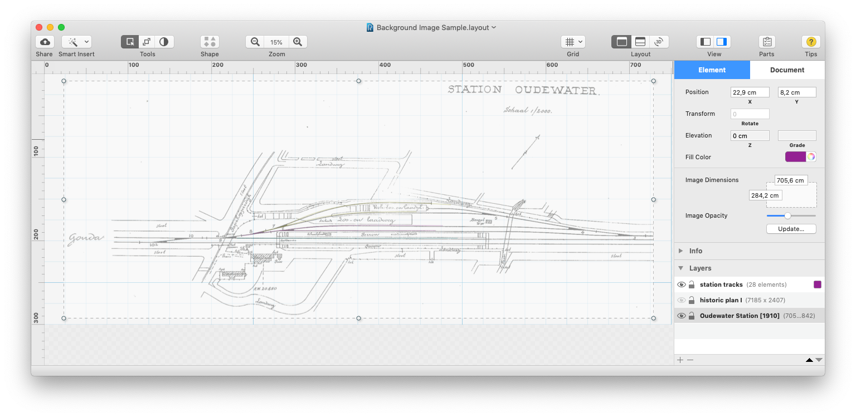This screenshot has height=417, width=856.
Task: Select the station tracks layer row
Action: pyautogui.click(x=750, y=284)
